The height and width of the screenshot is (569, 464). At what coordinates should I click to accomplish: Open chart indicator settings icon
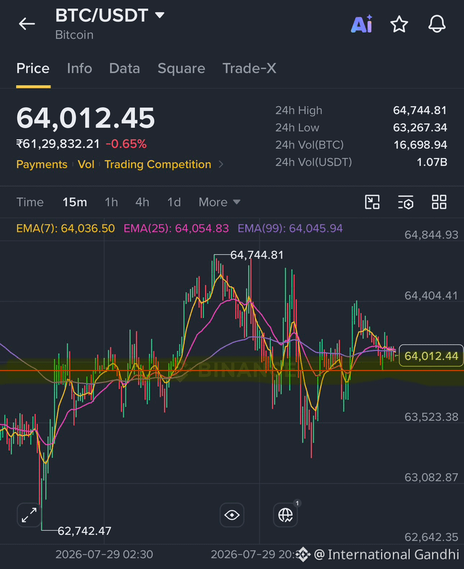tap(406, 202)
